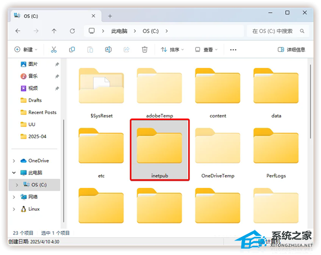This screenshot has width=321, height=255.
Task: Click the Copy icon in toolbar
Action: pos(72,50)
